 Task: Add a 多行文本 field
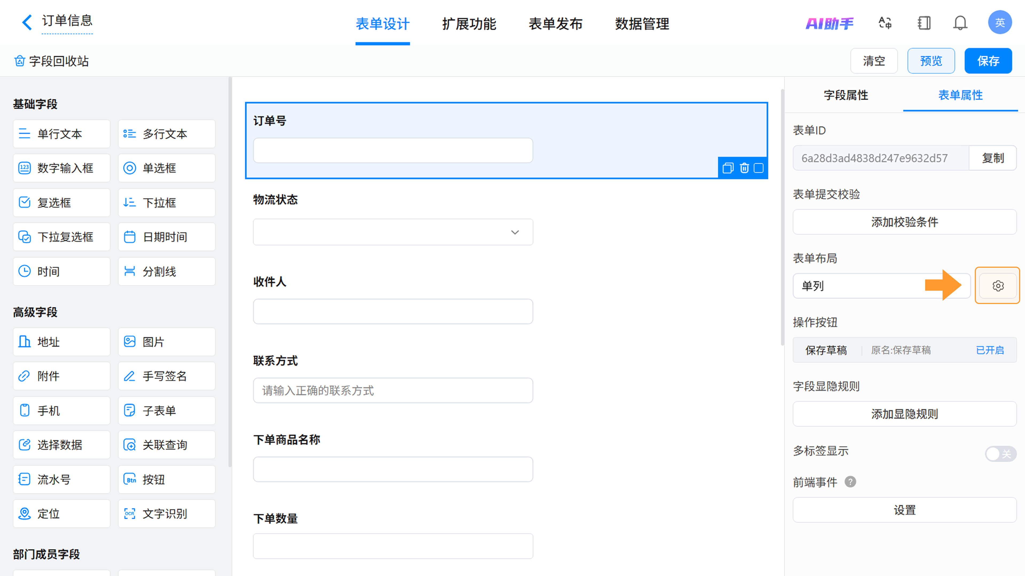(x=167, y=134)
